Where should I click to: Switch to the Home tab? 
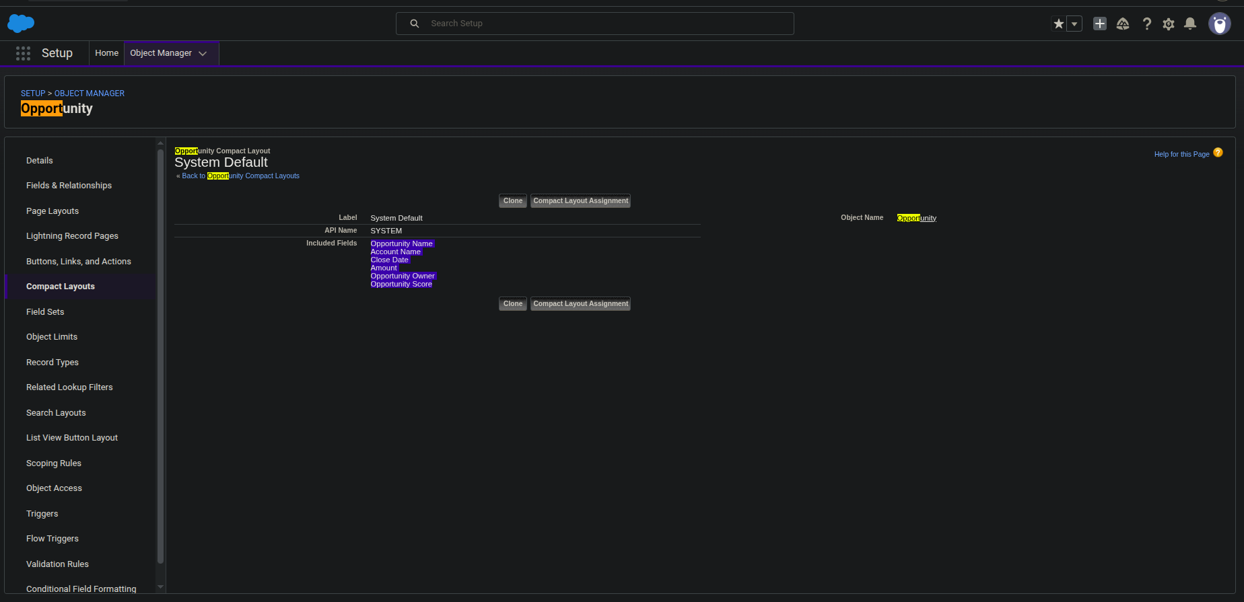106,53
